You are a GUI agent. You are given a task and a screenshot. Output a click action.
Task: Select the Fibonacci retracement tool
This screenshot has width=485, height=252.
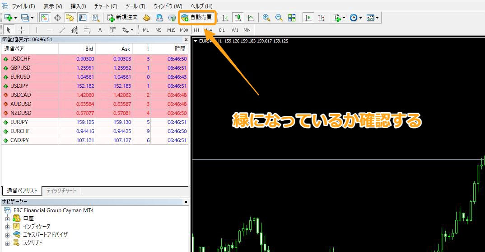click(88, 30)
